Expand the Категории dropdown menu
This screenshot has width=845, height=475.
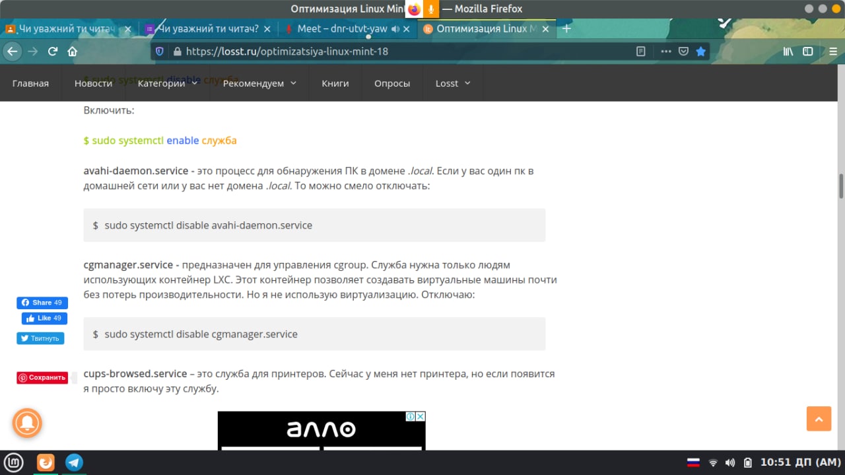168,83
